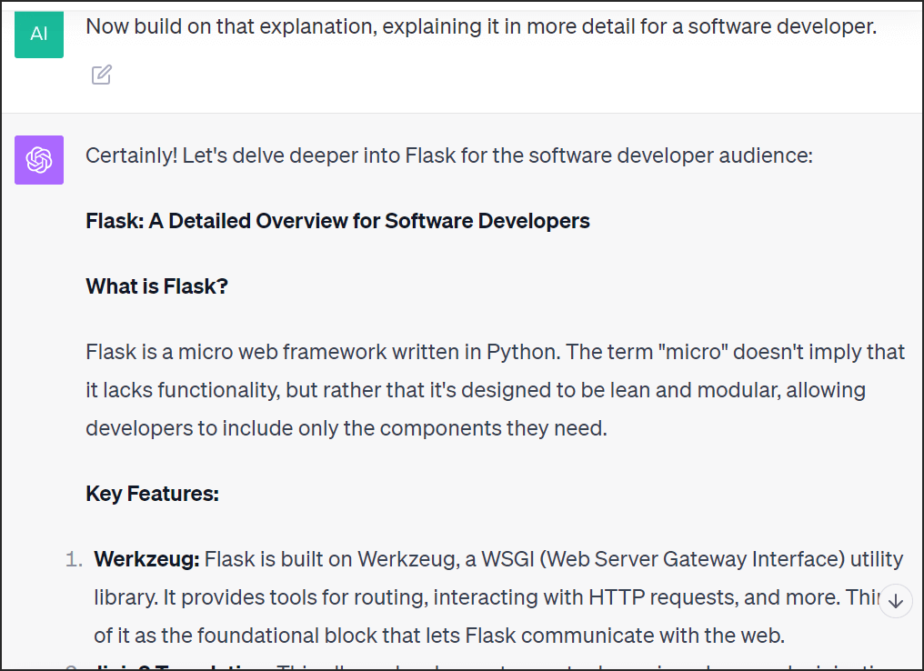Click the line 'it lacks functionality, but rather'
Image resolution: width=924 pixels, height=671 pixels.
[476, 390]
